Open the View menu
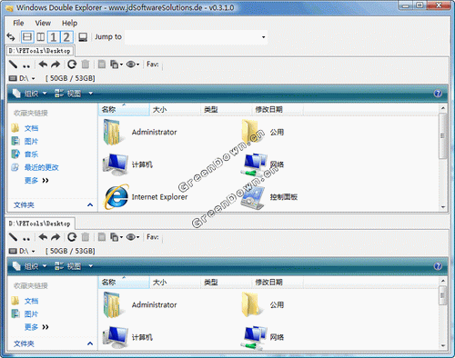 [x=43, y=23]
